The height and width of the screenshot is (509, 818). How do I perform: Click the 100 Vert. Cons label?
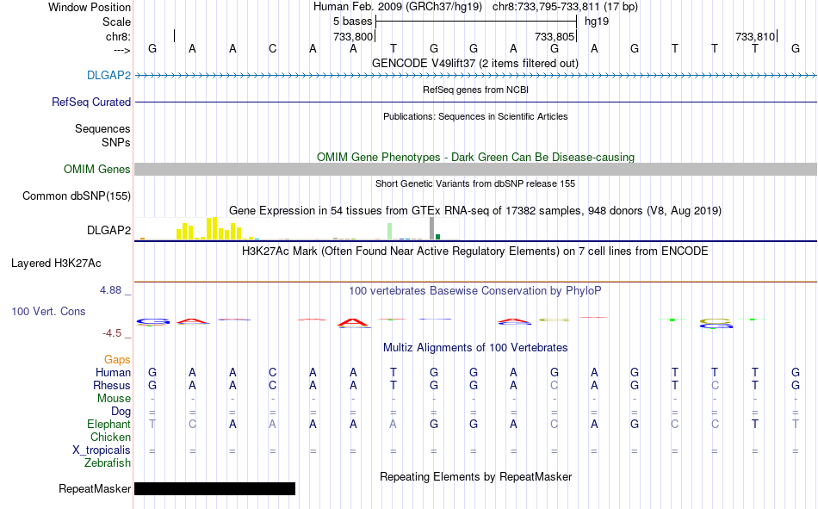pos(48,311)
